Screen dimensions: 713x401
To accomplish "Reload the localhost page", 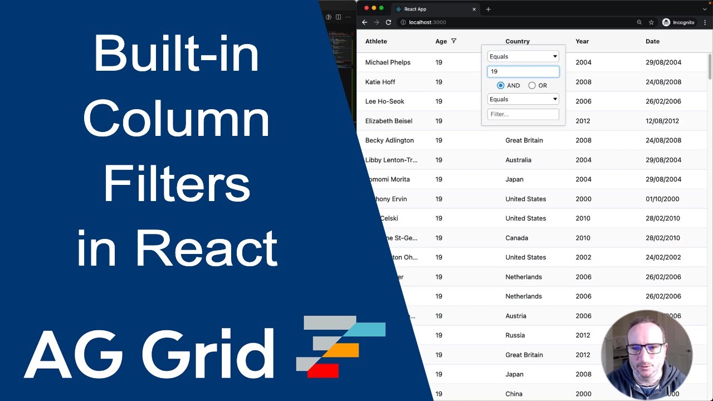I will 388,22.
